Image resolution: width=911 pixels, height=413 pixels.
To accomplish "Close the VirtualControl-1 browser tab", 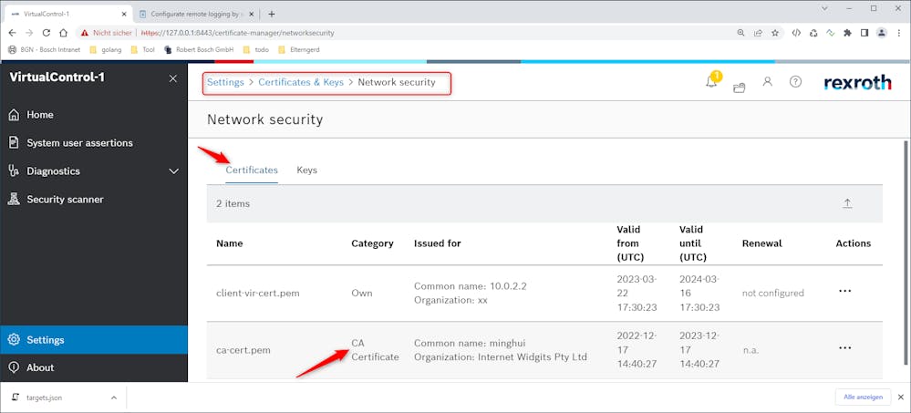I will 124,14.
